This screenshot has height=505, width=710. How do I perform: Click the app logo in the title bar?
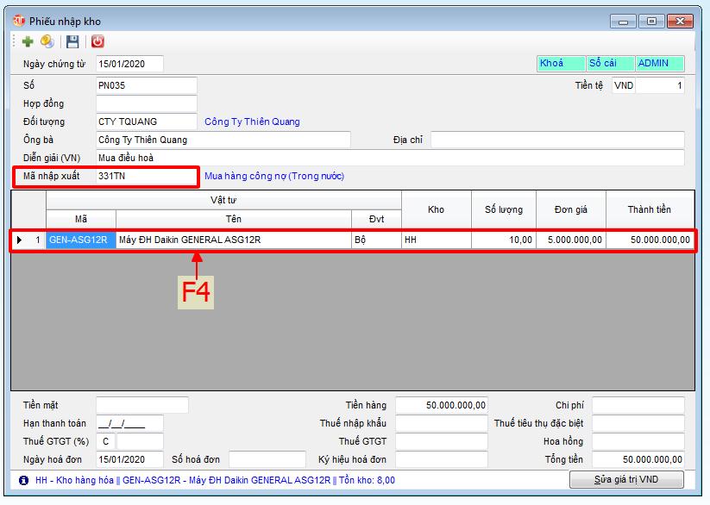pos(18,20)
